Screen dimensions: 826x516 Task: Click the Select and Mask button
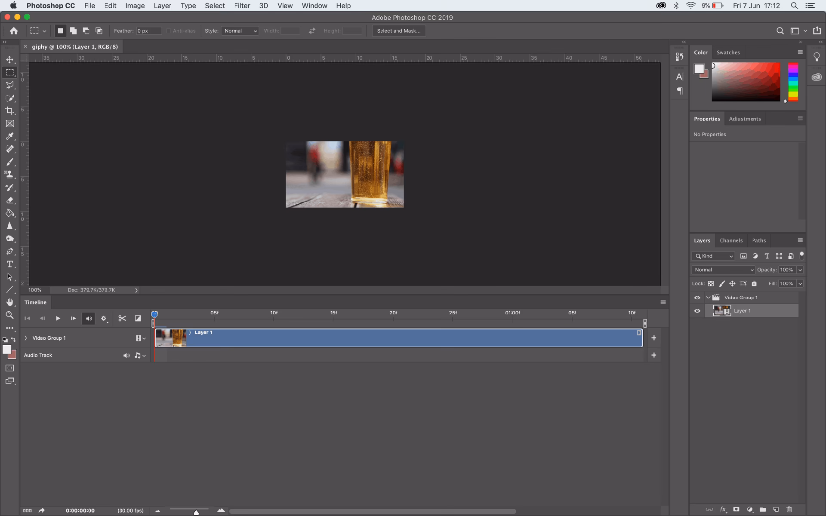[398, 31]
